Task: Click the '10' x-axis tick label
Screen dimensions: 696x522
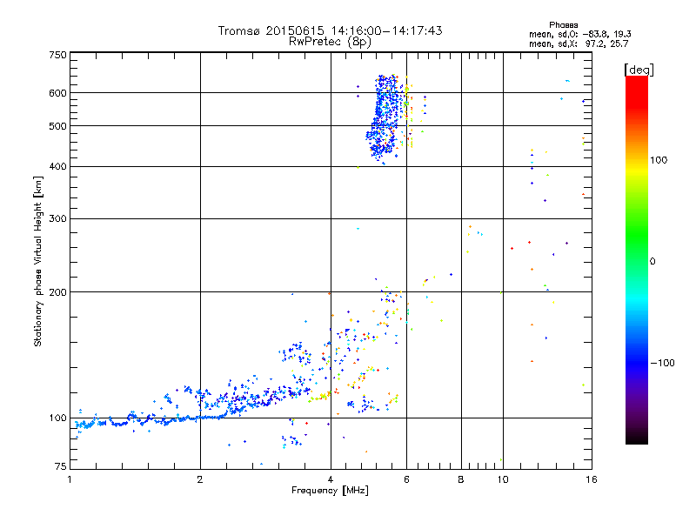Action: click(503, 479)
